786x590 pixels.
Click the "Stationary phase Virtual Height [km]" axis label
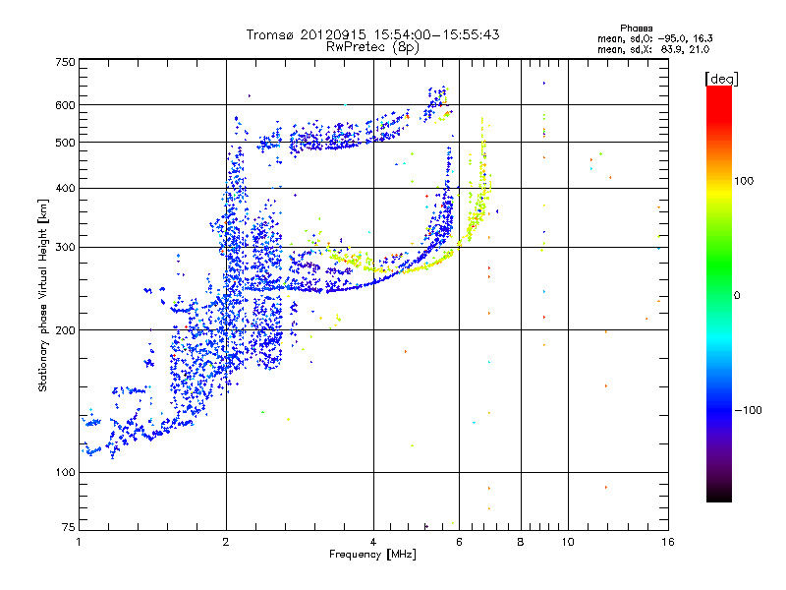pos(43,295)
